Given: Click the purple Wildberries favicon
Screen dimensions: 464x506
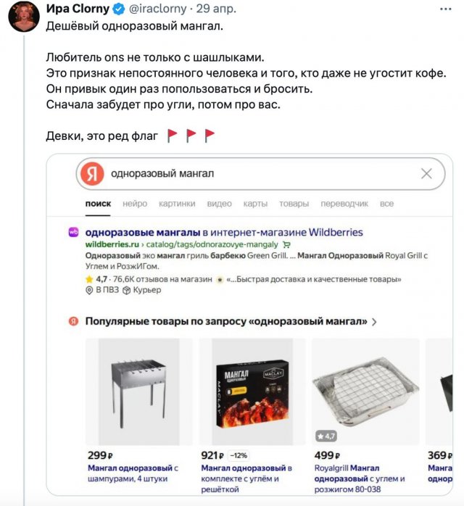Looking at the screenshot, I should 73,233.
